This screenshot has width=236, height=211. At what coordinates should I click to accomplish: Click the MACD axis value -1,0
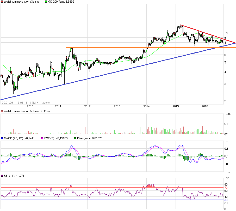pos(227,172)
